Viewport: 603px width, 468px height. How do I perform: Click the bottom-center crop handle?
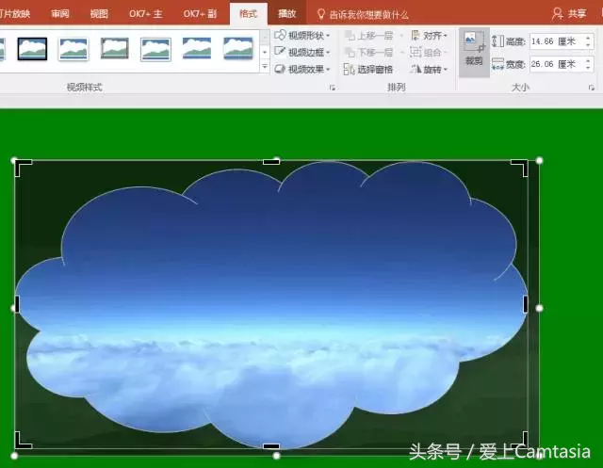pyautogui.click(x=271, y=446)
